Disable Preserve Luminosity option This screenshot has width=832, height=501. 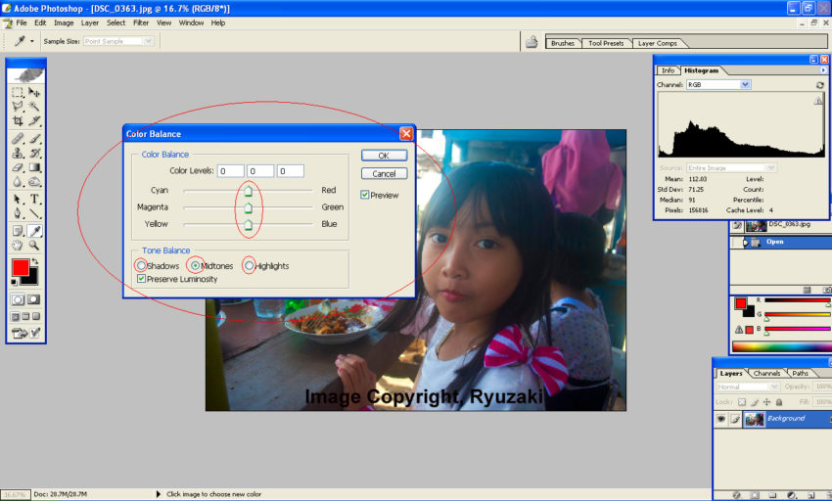click(x=143, y=279)
